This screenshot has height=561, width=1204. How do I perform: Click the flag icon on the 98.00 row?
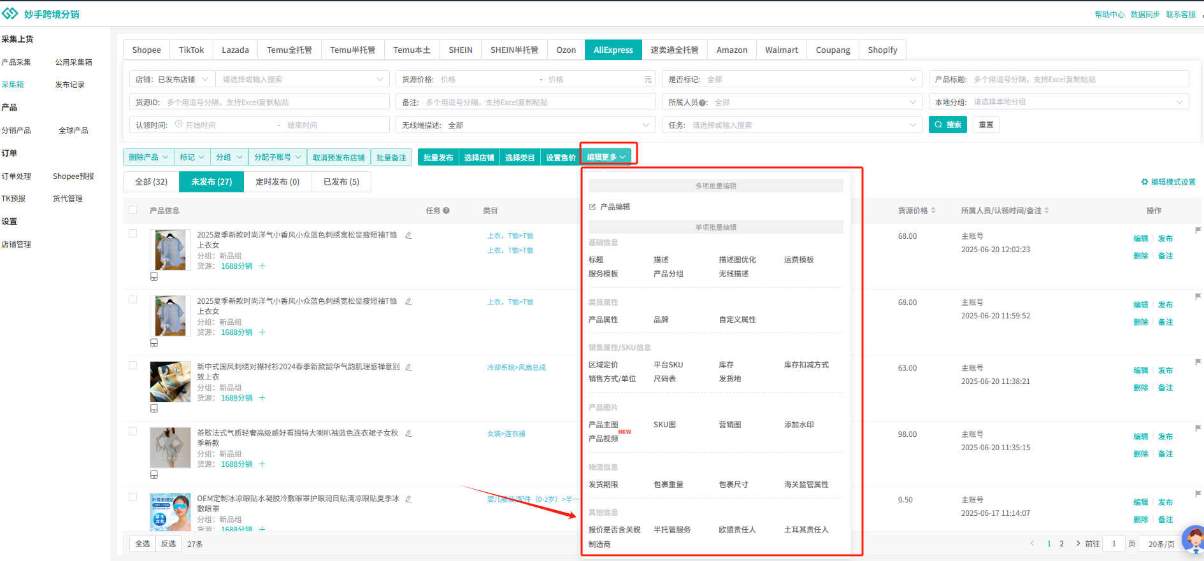1198,429
